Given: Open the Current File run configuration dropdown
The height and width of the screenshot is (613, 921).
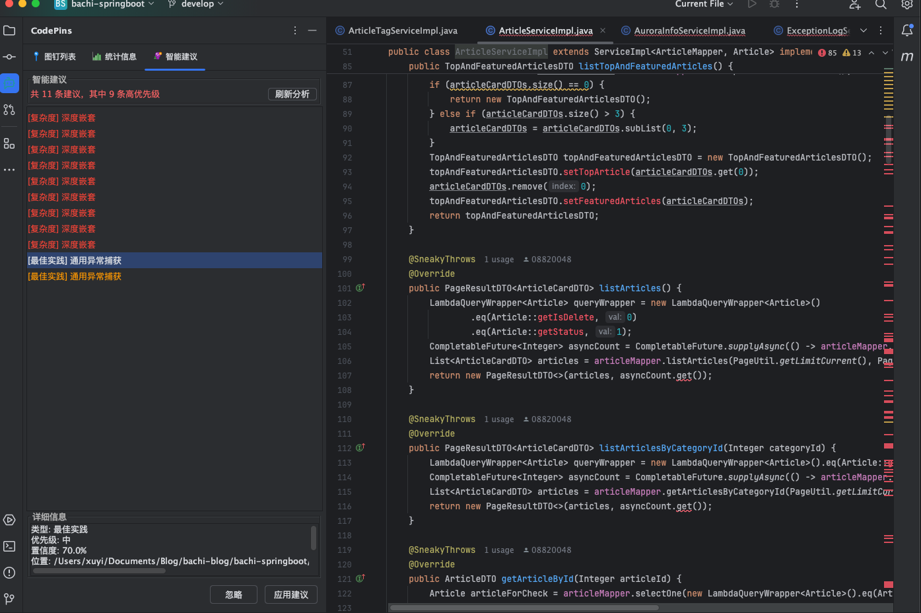Looking at the screenshot, I should coord(704,4).
